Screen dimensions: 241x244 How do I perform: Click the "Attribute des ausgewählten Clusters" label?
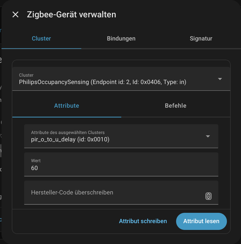[68, 132]
